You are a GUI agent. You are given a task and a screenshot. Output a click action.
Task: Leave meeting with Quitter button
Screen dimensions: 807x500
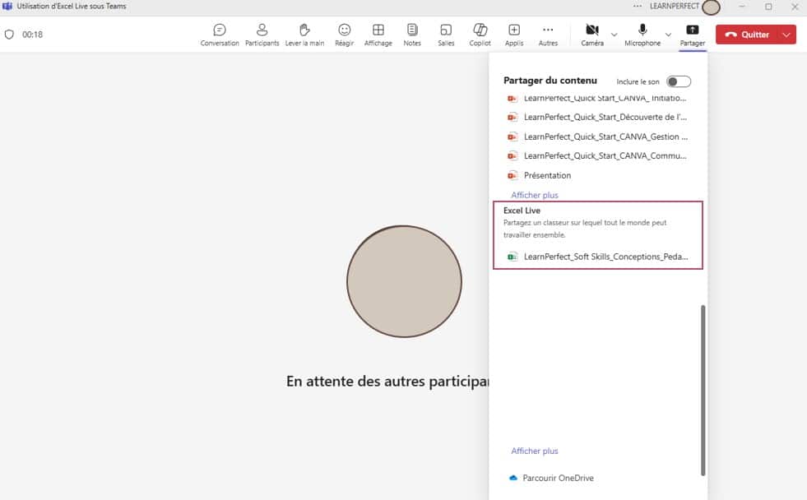click(x=746, y=35)
